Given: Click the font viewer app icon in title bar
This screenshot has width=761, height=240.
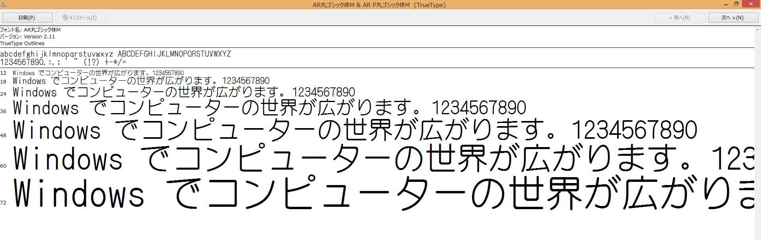Looking at the screenshot, I should (4, 5).
